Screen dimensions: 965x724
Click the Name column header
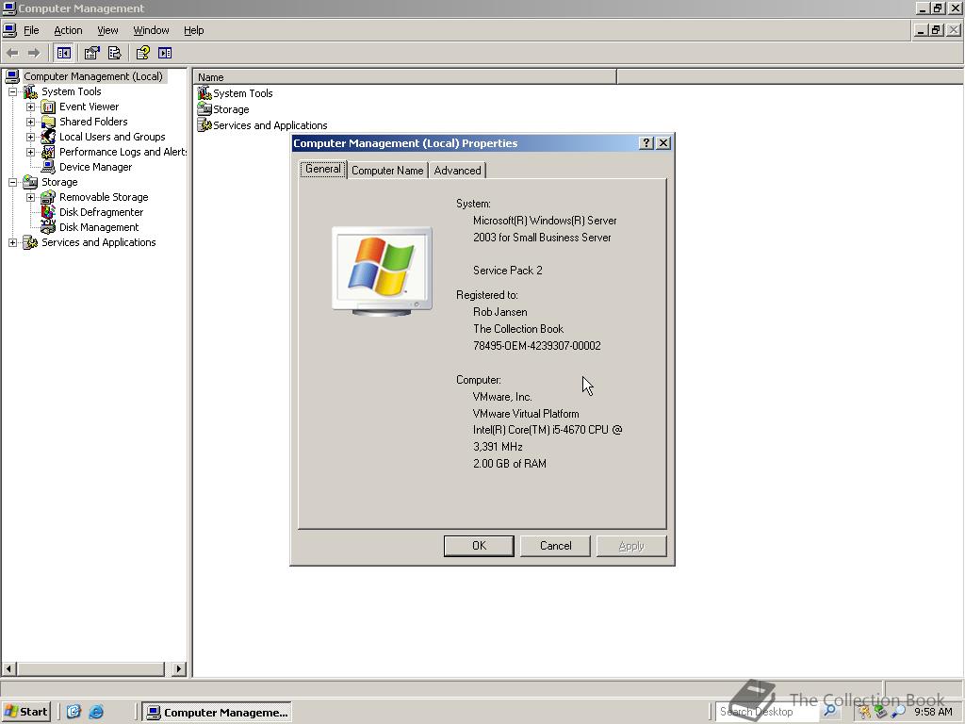pyautogui.click(x=405, y=77)
